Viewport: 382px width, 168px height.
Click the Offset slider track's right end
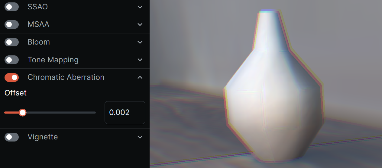point(95,113)
